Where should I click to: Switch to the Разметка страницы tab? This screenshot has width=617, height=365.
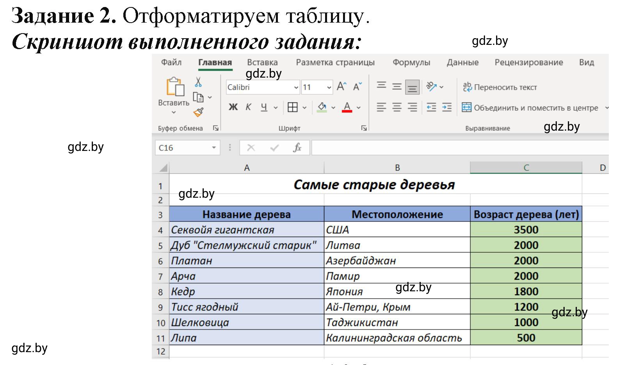(335, 62)
